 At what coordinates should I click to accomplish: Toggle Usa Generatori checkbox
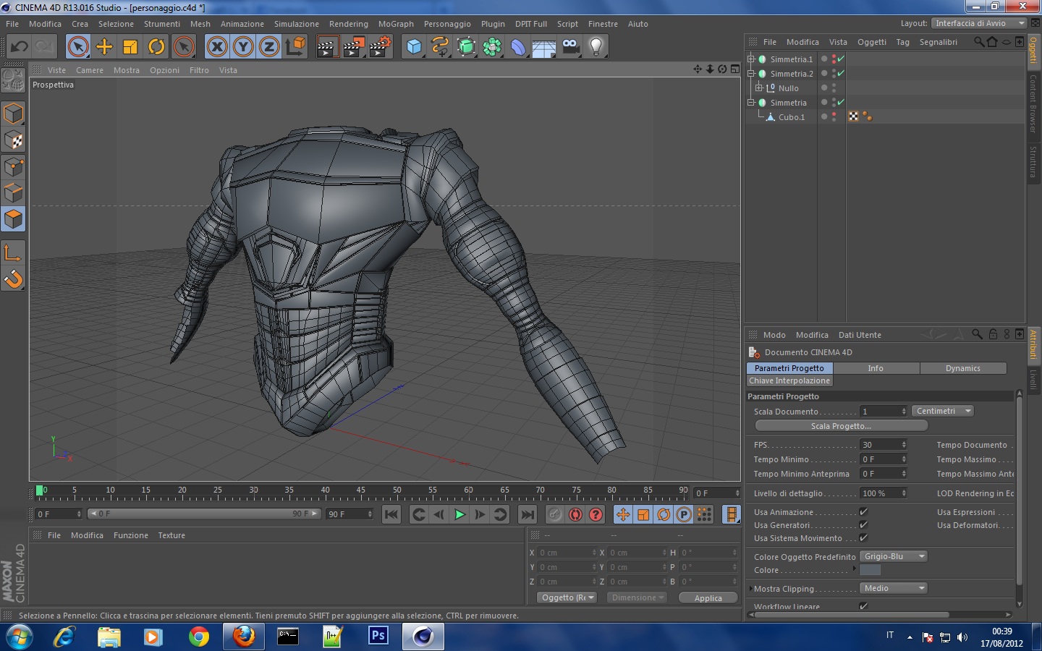pos(863,525)
